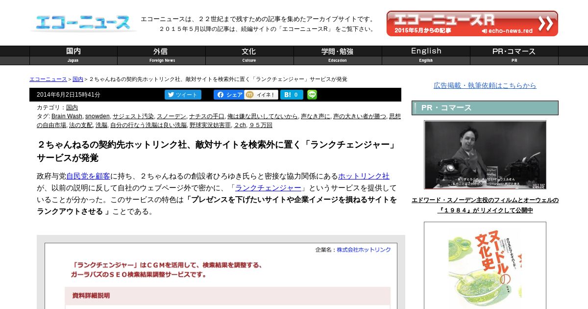Open the embedded ランクチェンジャー document image
Screen dimensions: 588x309
221,272
